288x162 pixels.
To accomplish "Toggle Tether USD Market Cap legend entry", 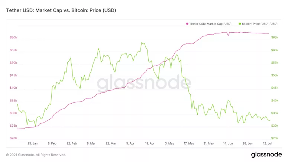I will pyautogui.click(x=208, y=24).
